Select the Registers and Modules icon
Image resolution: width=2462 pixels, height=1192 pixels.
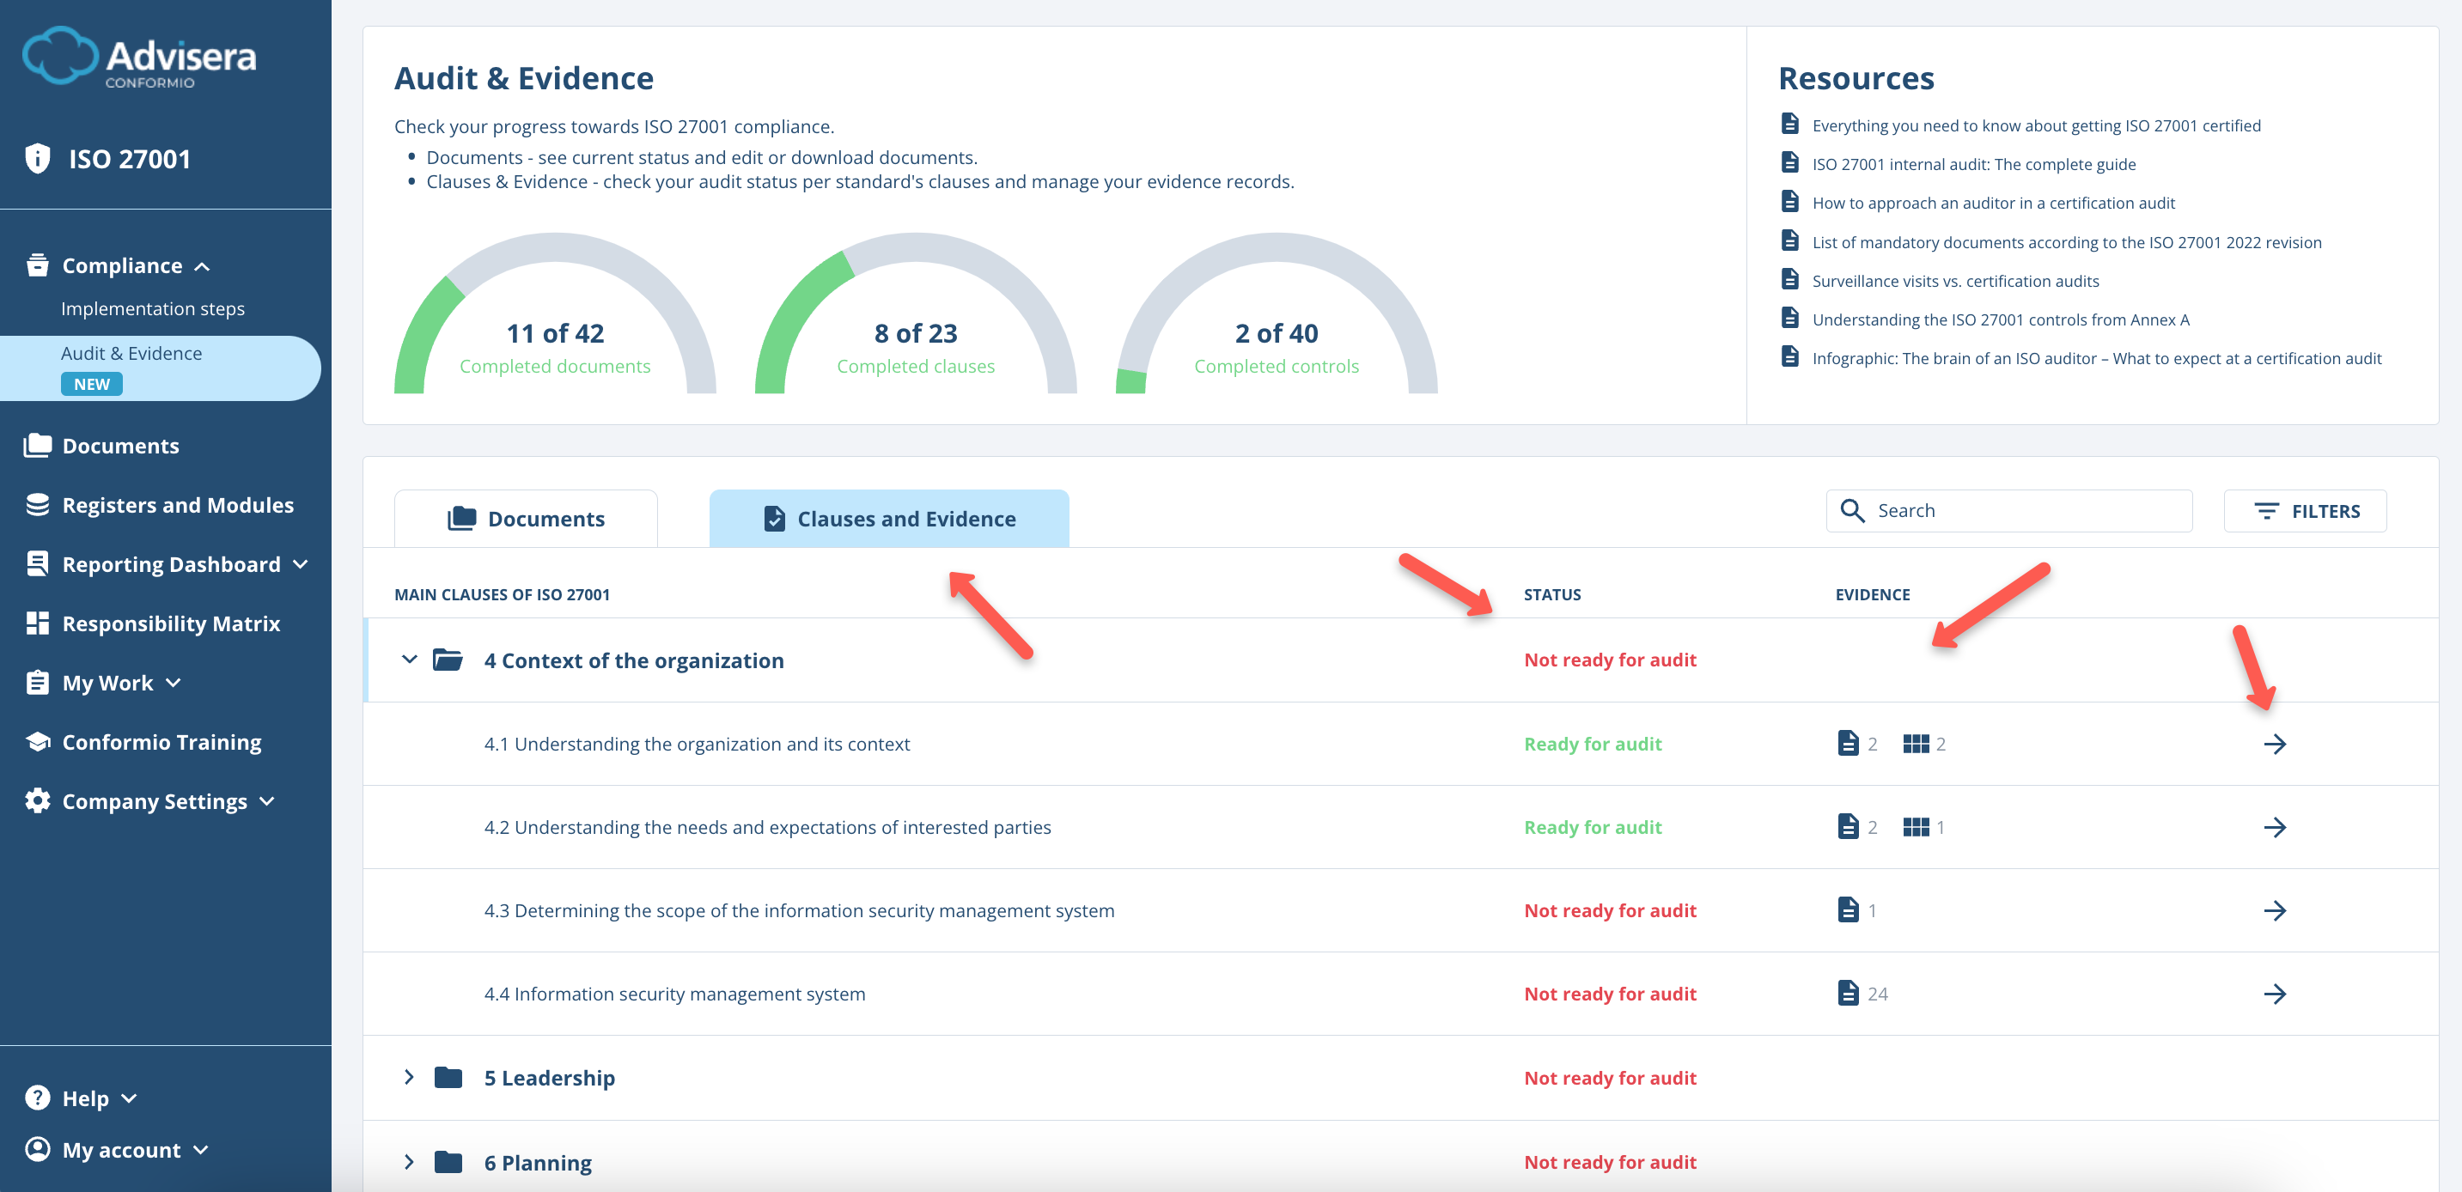click(36, 504)
